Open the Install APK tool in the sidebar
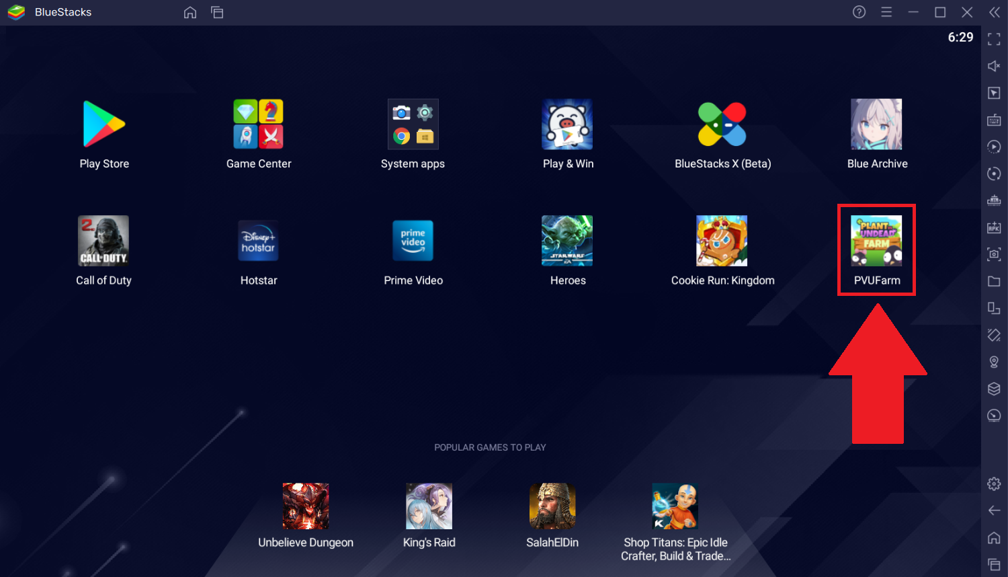 [x=994, y=227]
